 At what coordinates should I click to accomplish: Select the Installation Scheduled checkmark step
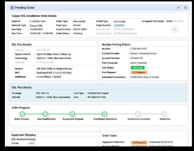pyautogui.click(x=105, y=114)
